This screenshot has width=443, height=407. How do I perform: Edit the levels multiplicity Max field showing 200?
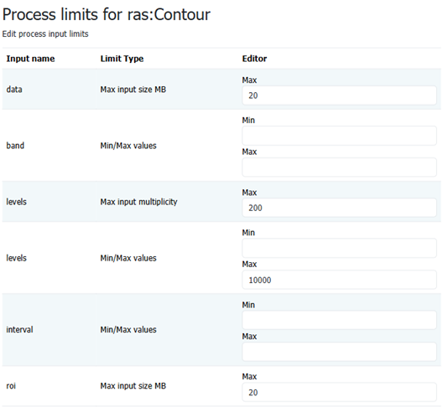[x=339, y=208]
